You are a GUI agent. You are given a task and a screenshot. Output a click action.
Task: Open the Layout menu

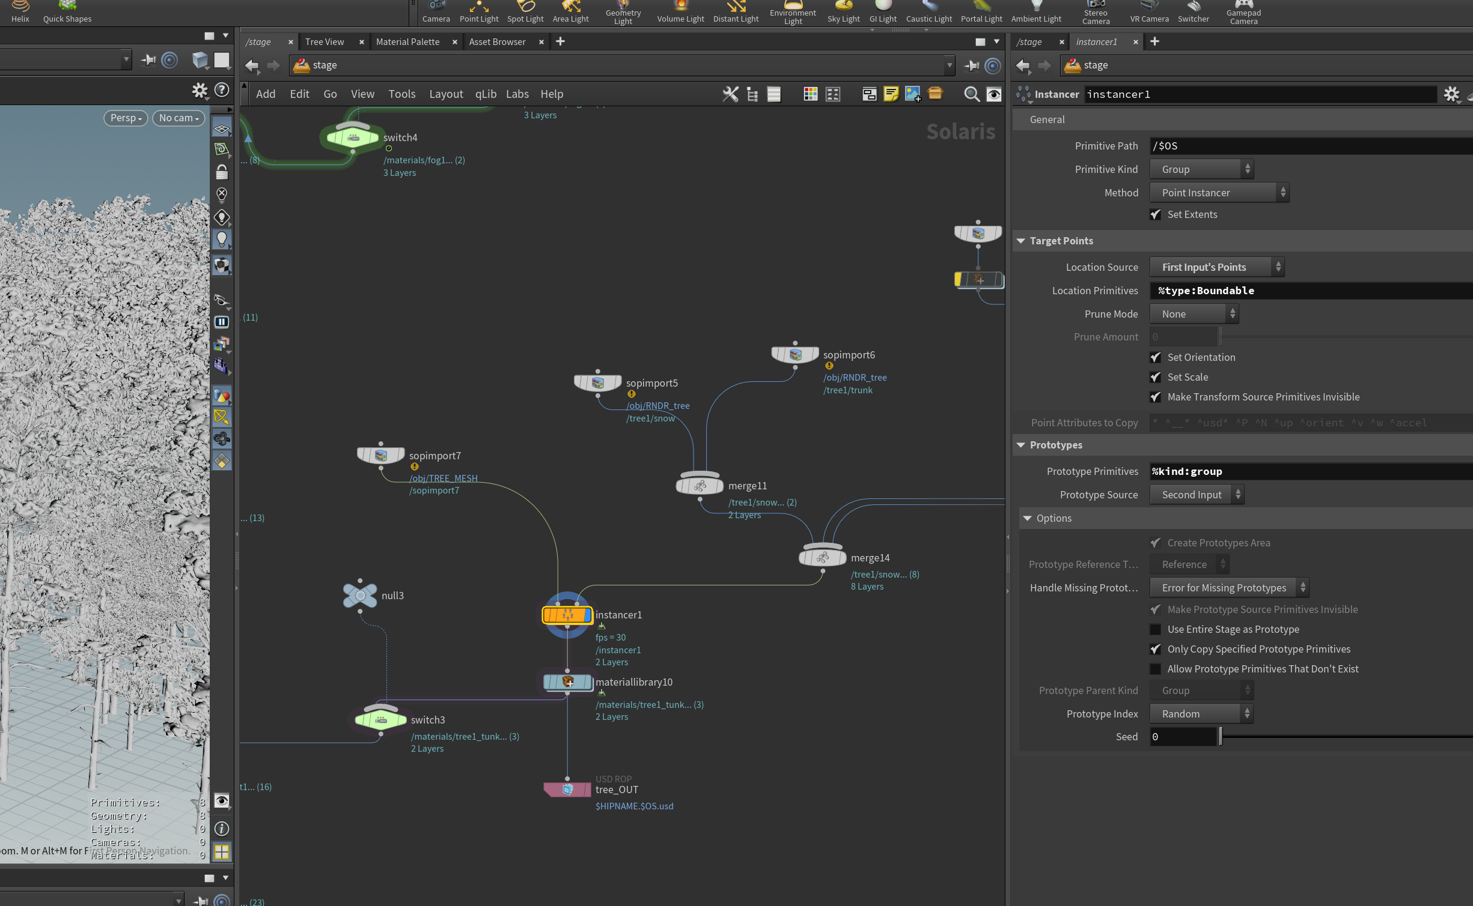tap(446, 94)
